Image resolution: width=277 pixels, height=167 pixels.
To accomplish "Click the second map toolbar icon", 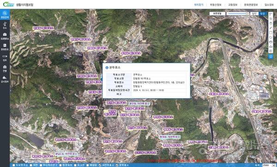I will click(x=271, y=19).
